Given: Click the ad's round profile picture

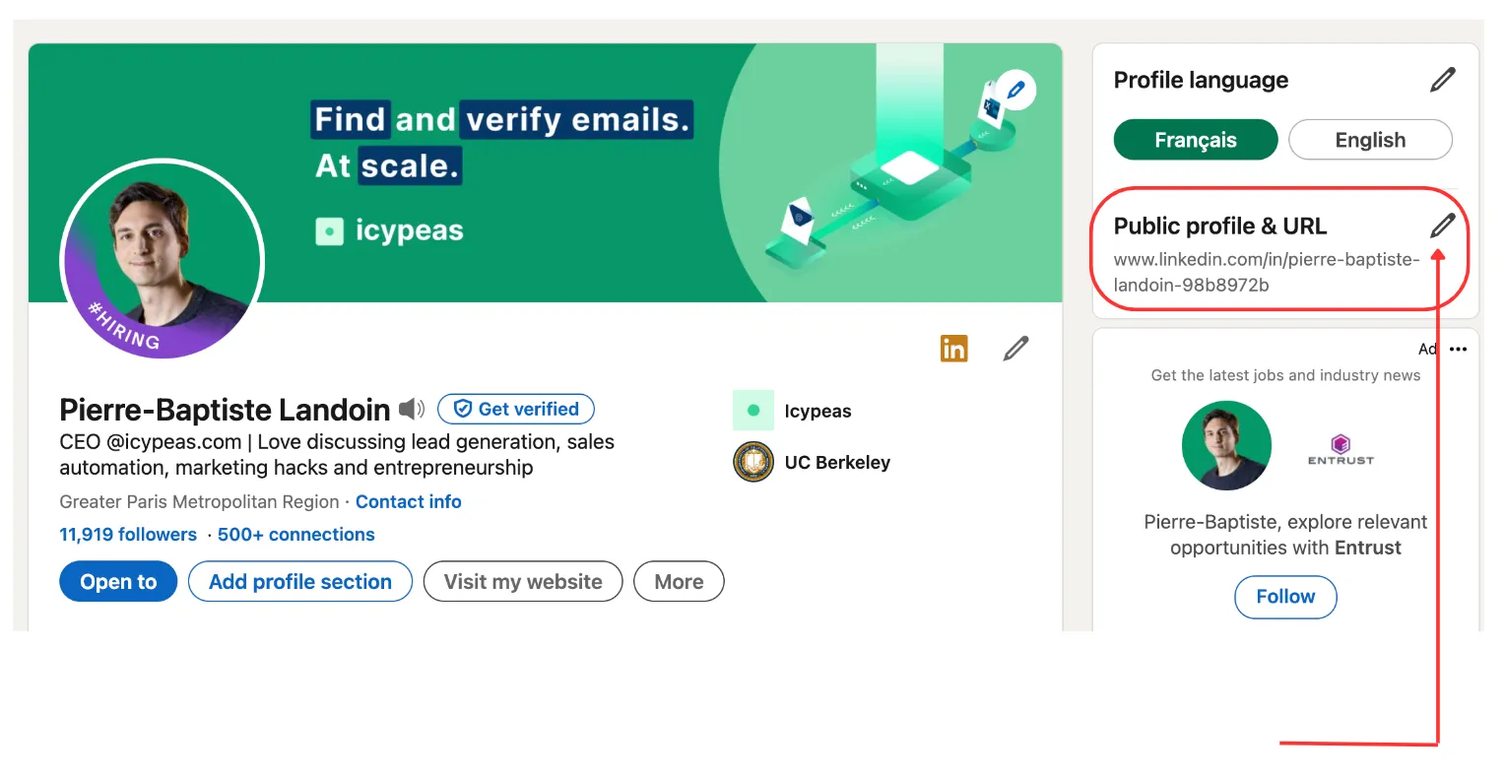Looking at the screenshot, I should click(1226, 446).
